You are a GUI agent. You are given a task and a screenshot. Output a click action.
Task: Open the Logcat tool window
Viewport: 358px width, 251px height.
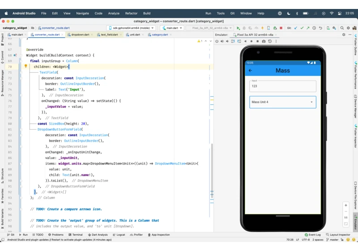click(x=119, y=235)
